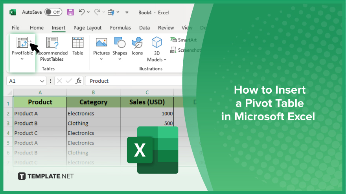Confirm entry with the checkmark icon

click(x=69, y=81)
